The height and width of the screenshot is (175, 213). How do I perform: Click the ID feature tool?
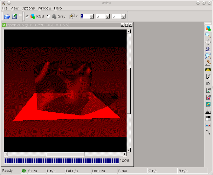coord(208,84)
